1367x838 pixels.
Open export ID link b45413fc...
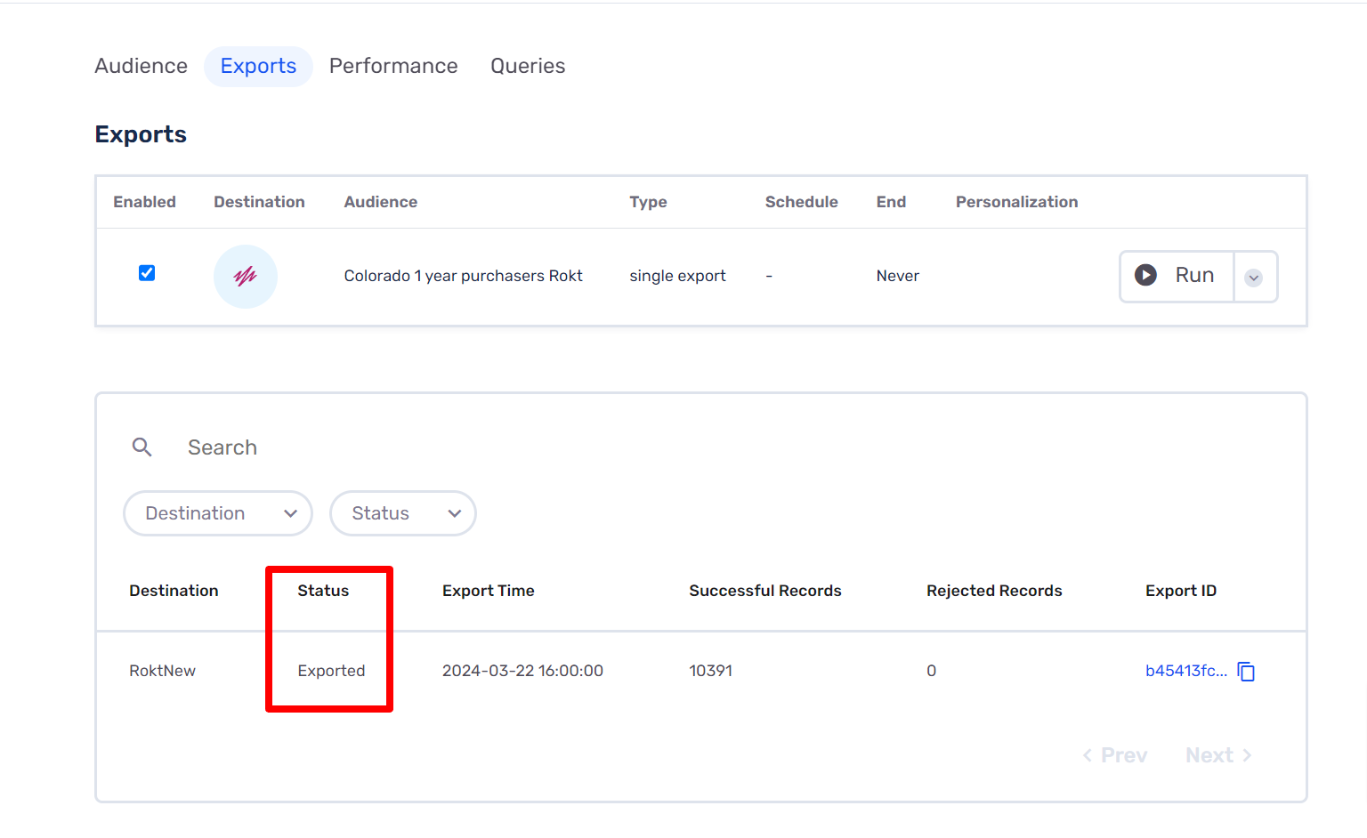coord(1186,671)
